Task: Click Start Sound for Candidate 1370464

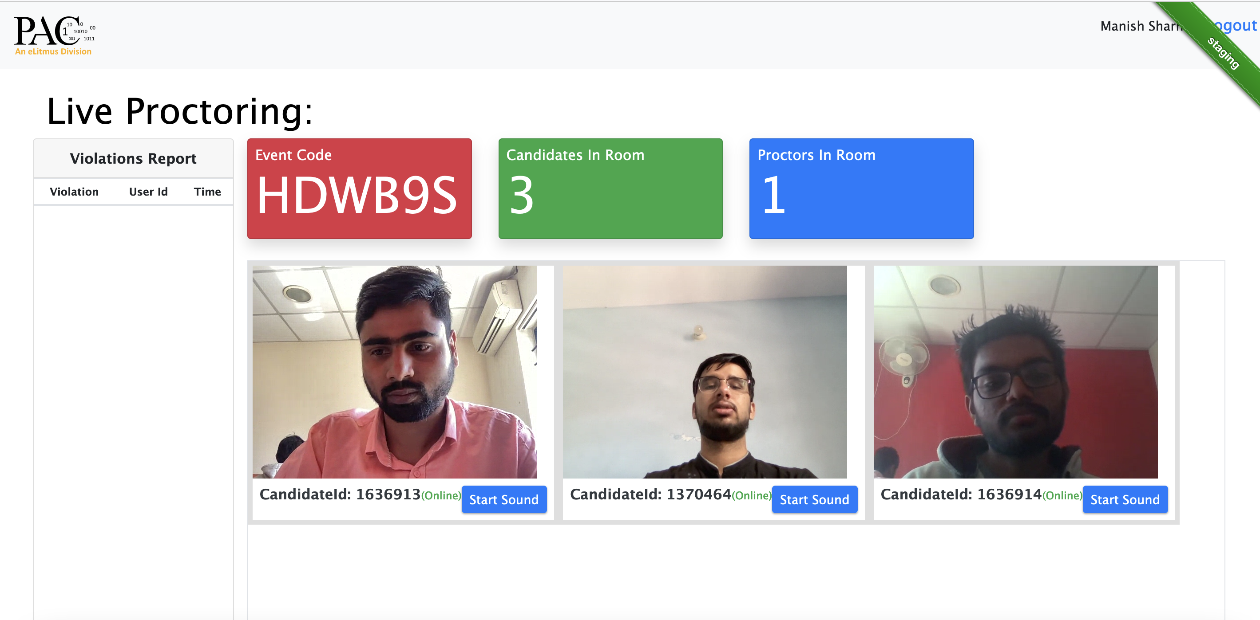Action: point(814,499)
